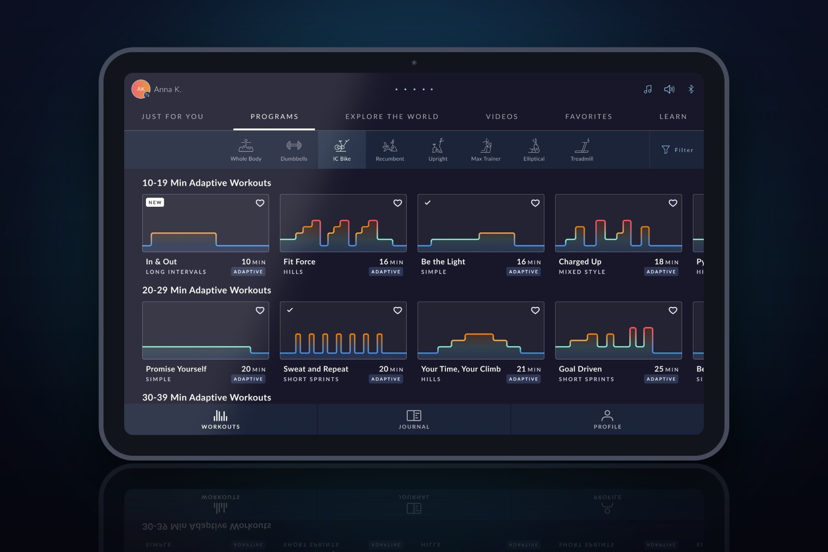
Task: Click the ADAPTIVE badge under In & Out
Action: click(248, 272)
